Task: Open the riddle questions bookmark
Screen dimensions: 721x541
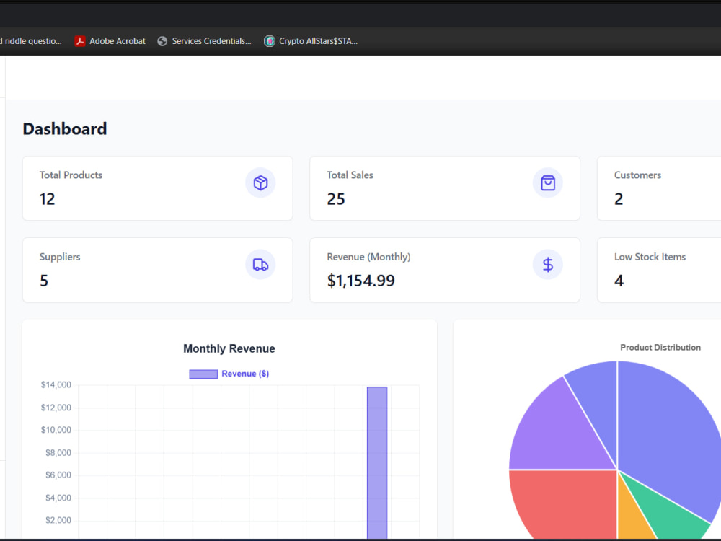Action: (30, 41)
